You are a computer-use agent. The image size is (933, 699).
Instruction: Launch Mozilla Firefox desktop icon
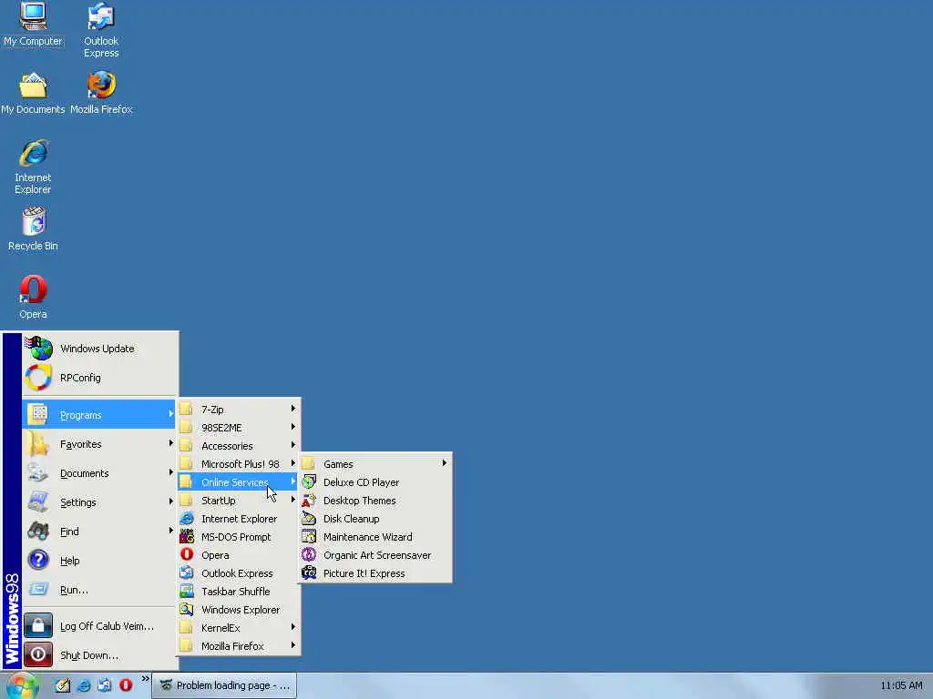point(101,94)
